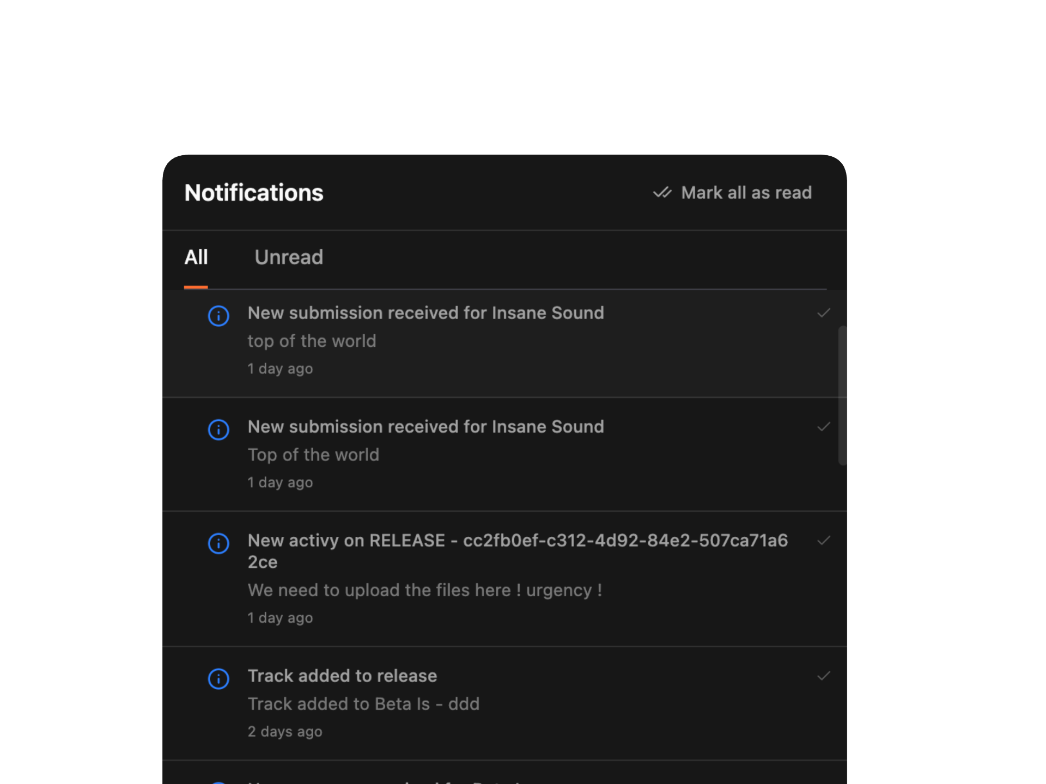Mark second Insane Sound submission as read
This screenshot has height=784, width=1046.
[823, 427]
